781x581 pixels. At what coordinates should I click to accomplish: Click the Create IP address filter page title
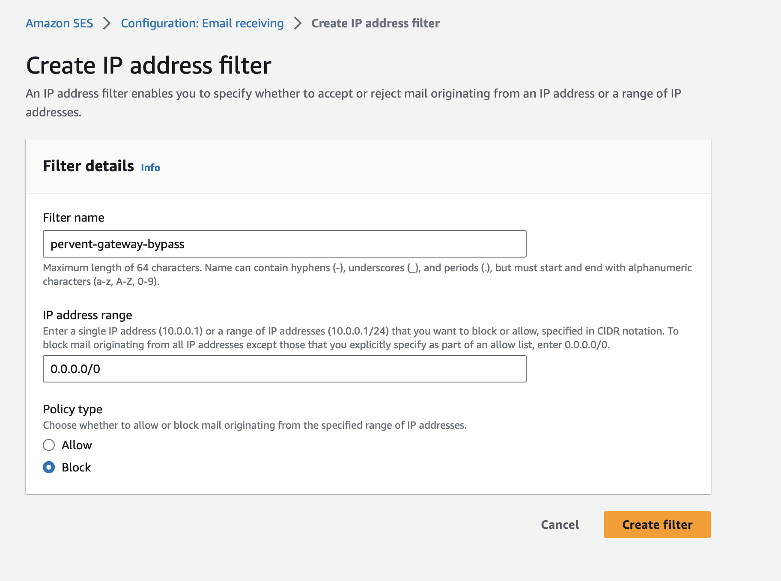(x=149, y=65)
